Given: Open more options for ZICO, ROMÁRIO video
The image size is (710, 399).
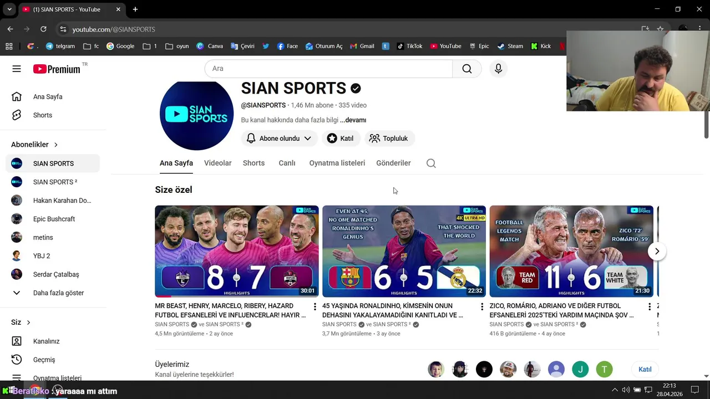Looking at the screenshot, I should [x=649, y=306].
